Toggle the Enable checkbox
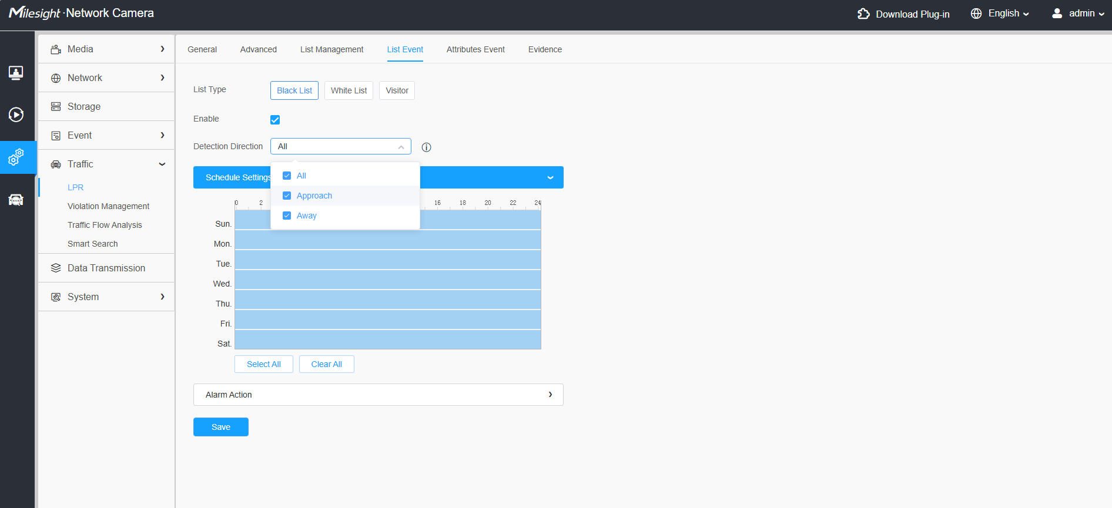Viewport: 1112px width, 508px height. click(x=275, y=120)
